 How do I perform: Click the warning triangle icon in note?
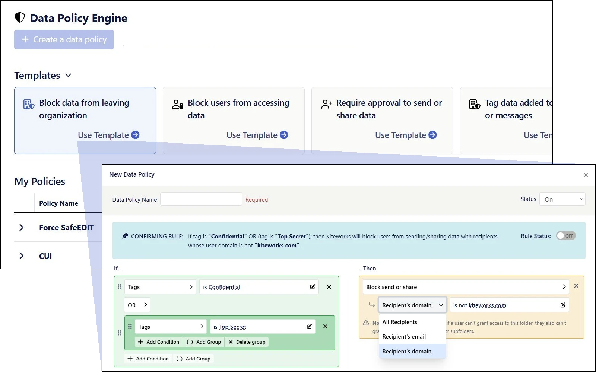click(366, 323)
